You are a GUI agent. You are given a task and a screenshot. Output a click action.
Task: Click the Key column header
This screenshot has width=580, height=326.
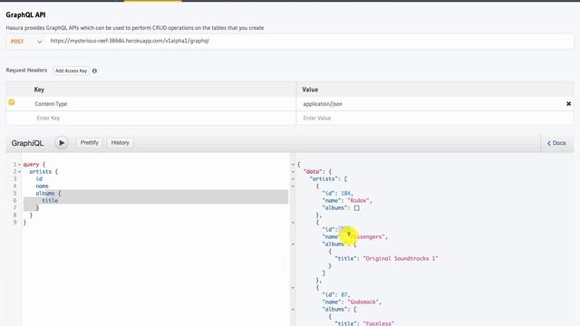click(39, 90)
